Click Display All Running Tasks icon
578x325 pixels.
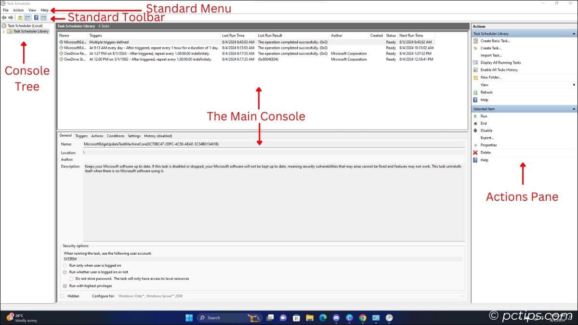(475, 62)
